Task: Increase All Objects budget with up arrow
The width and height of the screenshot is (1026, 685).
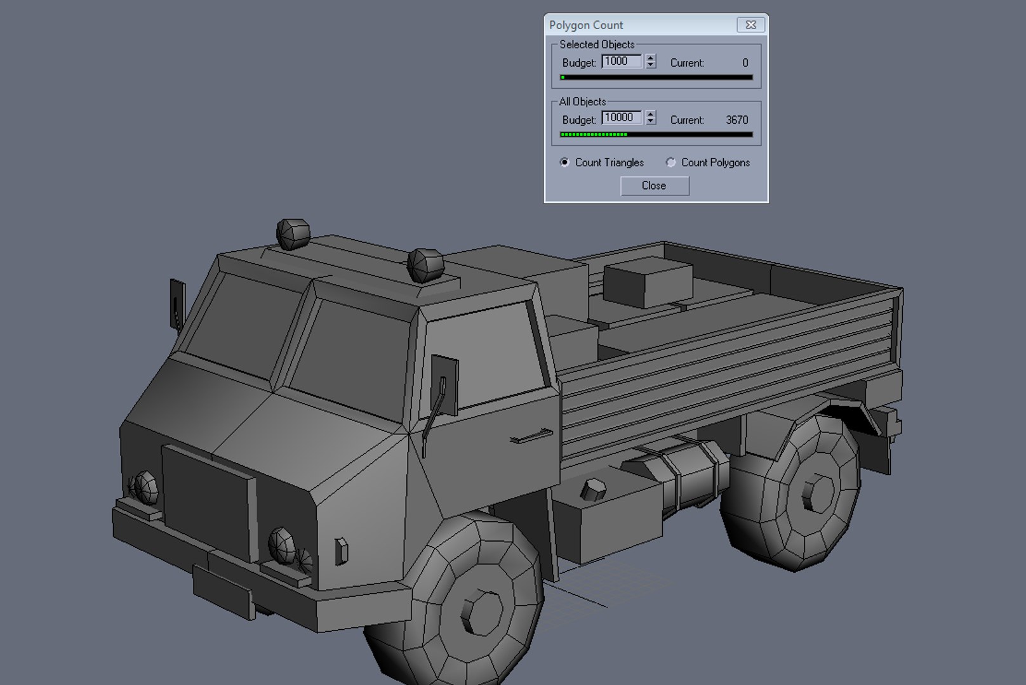Action: click(650, 114)
